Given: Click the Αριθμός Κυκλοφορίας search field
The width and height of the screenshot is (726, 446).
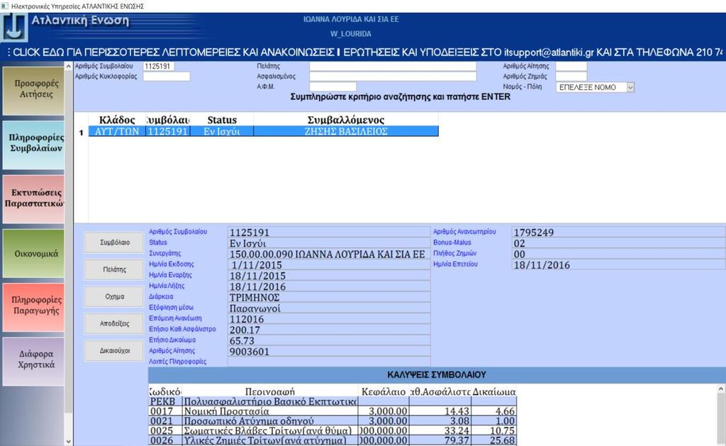Looking at the screenshot, I should click(167, 77).
